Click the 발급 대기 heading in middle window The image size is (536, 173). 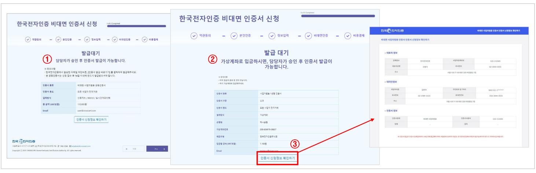[276, 52]
